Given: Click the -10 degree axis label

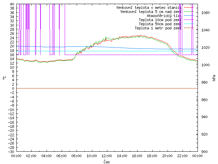Looking at the screenshot, I should click(11, 110).
